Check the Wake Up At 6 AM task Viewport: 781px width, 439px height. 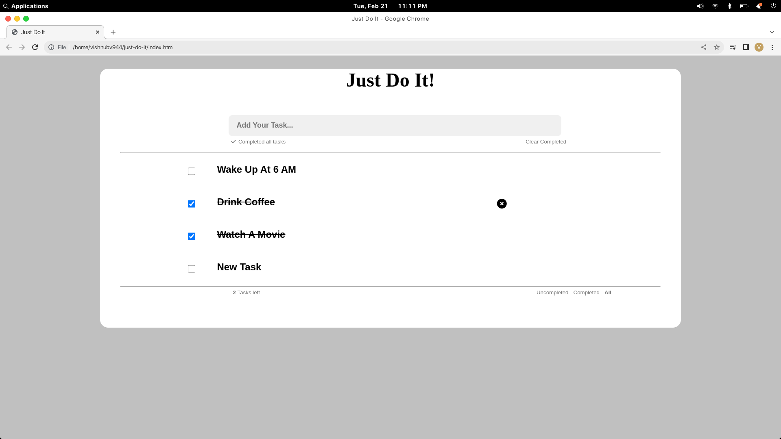pos(192,172)
